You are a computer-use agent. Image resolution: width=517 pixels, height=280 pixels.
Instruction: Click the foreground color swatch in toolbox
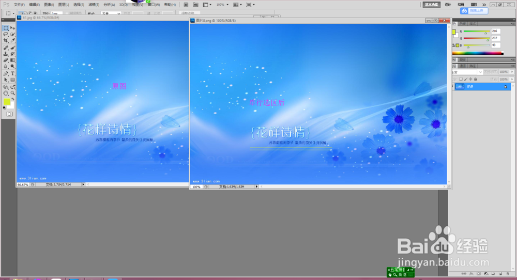coord(7,102)
